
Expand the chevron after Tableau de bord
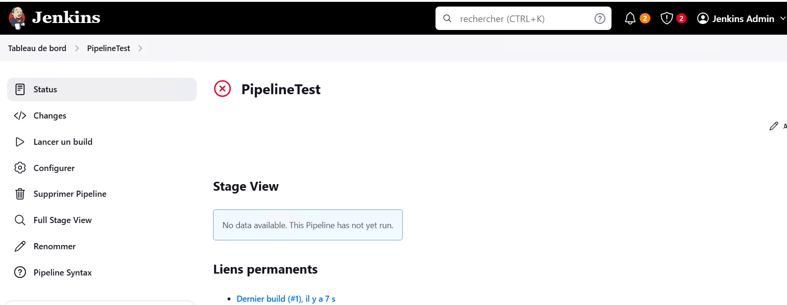[x=77, y=48]
